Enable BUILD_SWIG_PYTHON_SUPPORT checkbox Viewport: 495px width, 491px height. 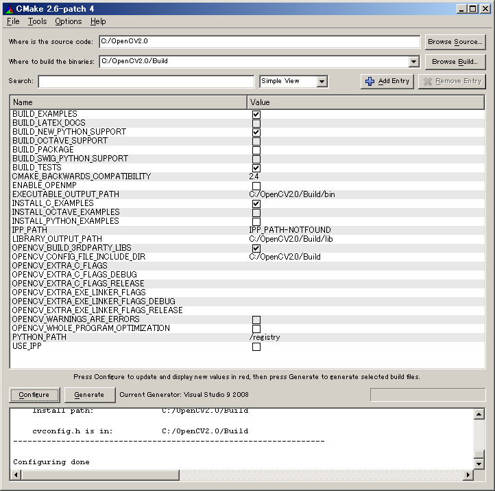tap(256, 159)
